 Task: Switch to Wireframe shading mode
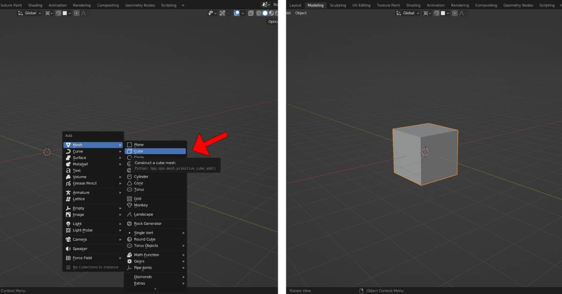coord(259,13)
